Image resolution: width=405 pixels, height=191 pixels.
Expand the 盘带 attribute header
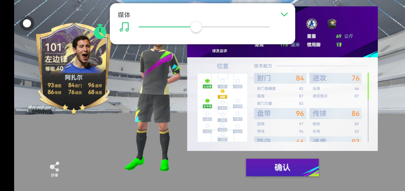[280, 114]
